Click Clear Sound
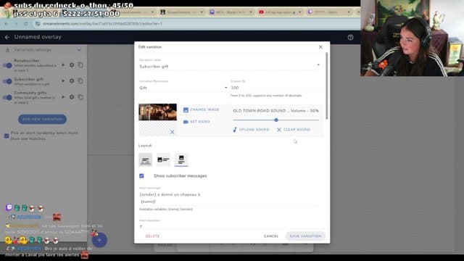464x261 pixels. pyautogui.click(x=294, y=130)
